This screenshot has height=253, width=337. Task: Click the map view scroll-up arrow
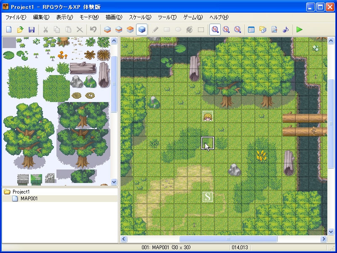[x=331, y=40]
